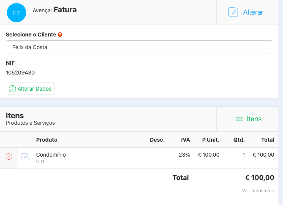
Task: Click the Qtd. column header
Action: [239, 140]
